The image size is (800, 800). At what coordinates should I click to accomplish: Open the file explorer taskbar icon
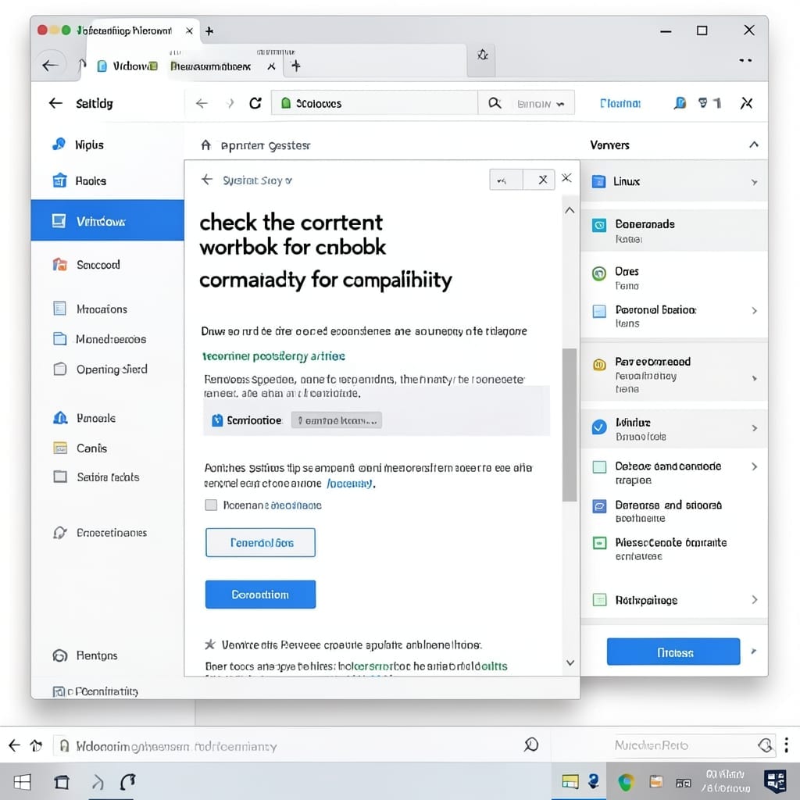(570, 781)
